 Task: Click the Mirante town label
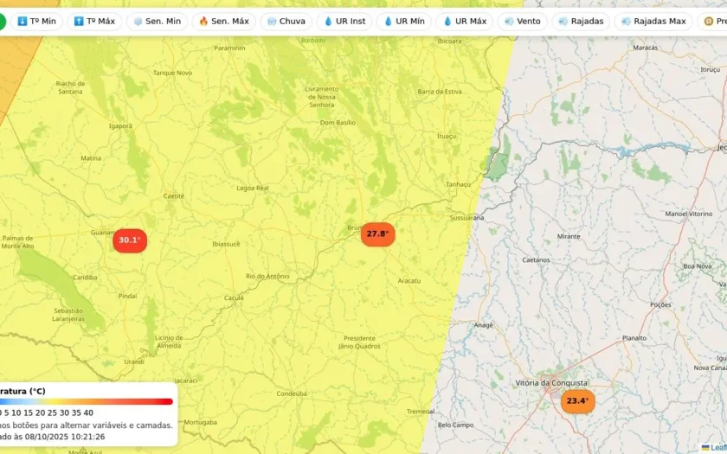(x=569, y=237)
